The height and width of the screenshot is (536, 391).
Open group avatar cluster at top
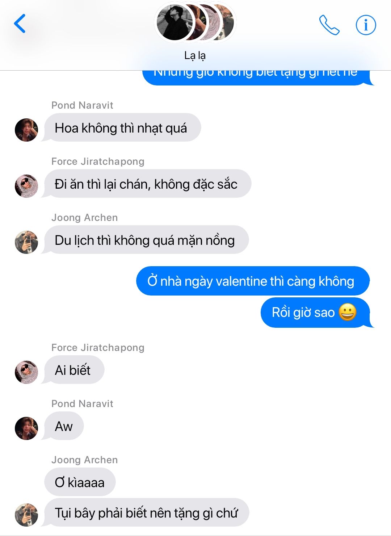[x=195, y=22]
